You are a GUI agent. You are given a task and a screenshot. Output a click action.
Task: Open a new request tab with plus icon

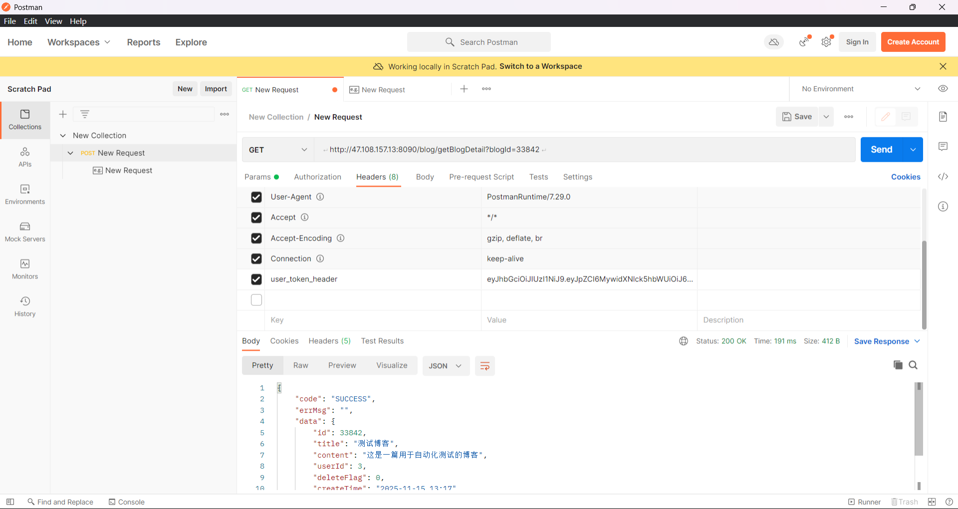click(464, 89)
